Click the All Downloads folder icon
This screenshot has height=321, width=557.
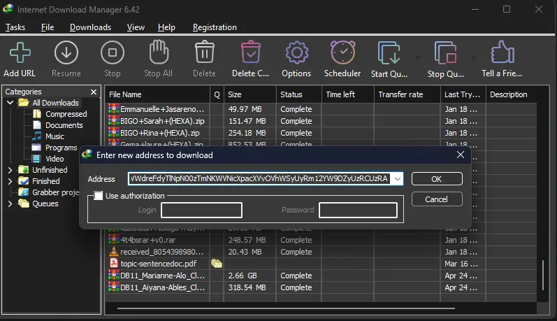(x=24, y=102)
